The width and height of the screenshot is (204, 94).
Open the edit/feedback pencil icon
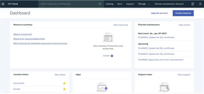point(193,4)
